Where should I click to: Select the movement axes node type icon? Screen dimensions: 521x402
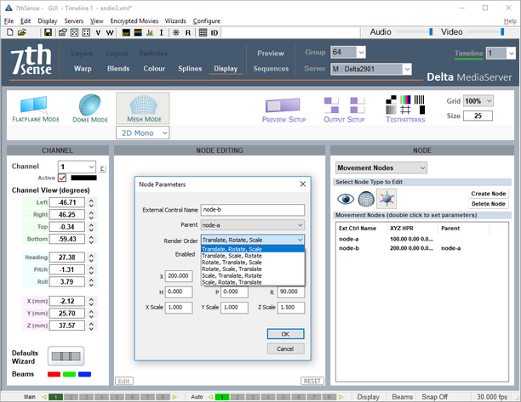(386, 199)
